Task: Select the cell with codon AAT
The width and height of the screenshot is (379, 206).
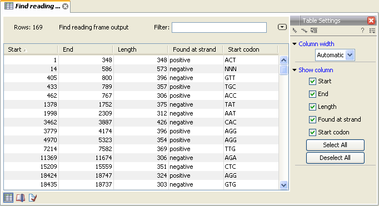Action: (x=251, y=113)
